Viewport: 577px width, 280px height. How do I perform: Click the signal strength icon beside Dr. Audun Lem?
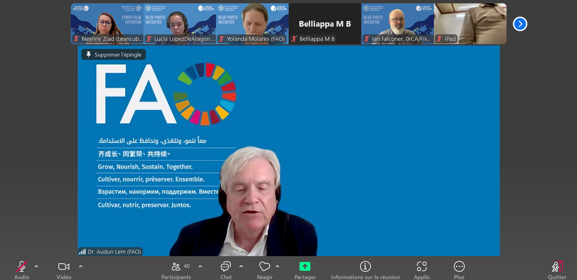[x=82, y=252]
